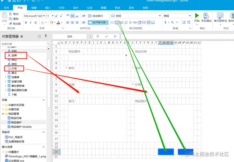Image resolution: width=234 pixels, height=162 pixels.
Task: Toggle italic formatting
Action: pos(31,23)
